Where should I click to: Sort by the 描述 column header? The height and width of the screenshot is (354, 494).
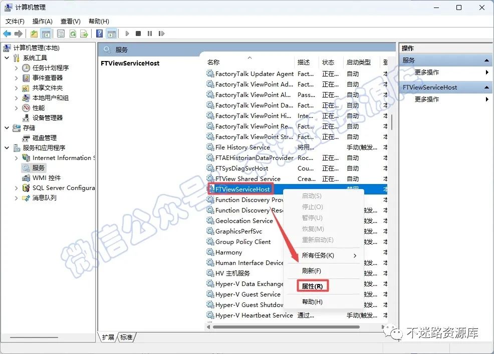pyautogui.click(x=307, y=62)
